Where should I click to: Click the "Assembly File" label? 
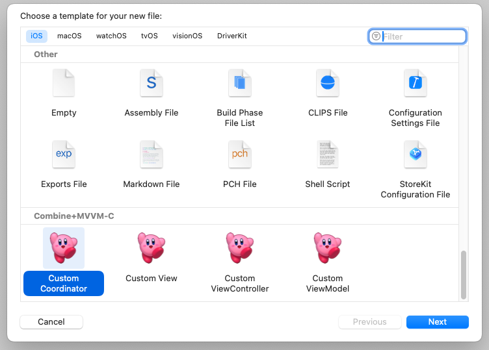(152, 113)
